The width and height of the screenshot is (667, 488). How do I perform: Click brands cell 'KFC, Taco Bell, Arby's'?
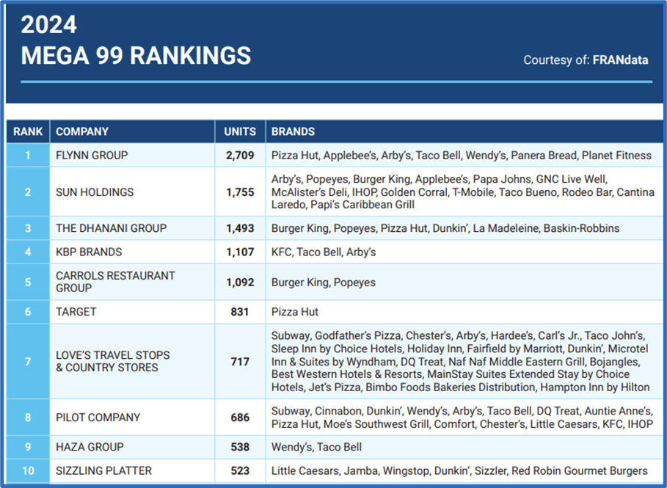(x=464, y=252)
